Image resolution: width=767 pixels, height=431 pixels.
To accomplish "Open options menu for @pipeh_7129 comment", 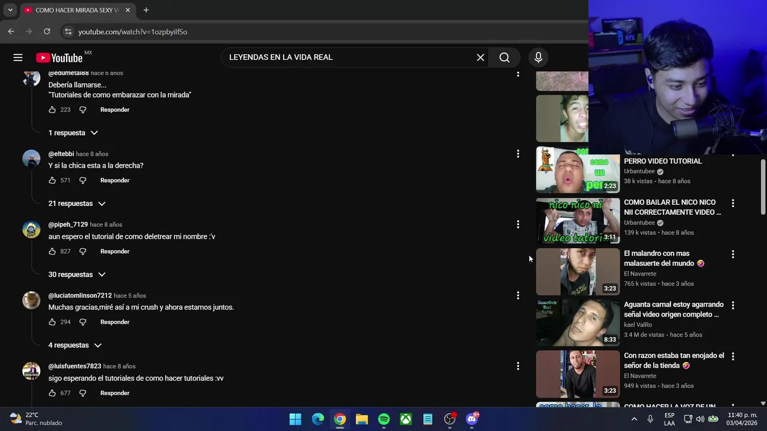I will (518, 224).
